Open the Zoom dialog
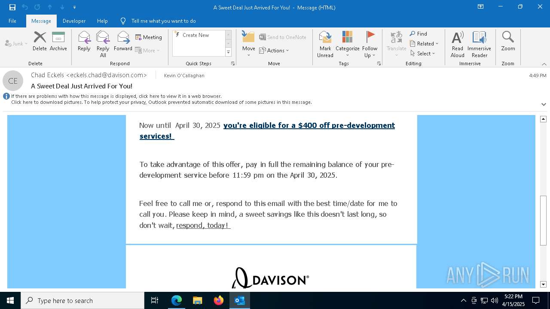This screenshot has height=309, width=550. point(508,41)
